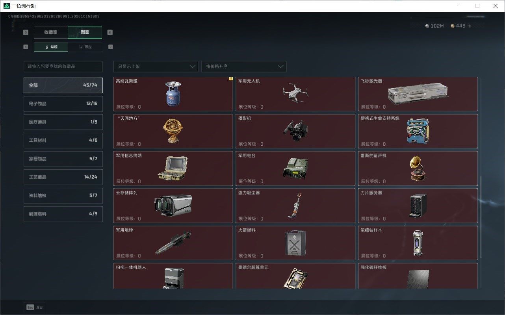505x315 pixels.
Task: Focus the 请输入想要查找的收藏品 search field
Action: pos(63,67)
